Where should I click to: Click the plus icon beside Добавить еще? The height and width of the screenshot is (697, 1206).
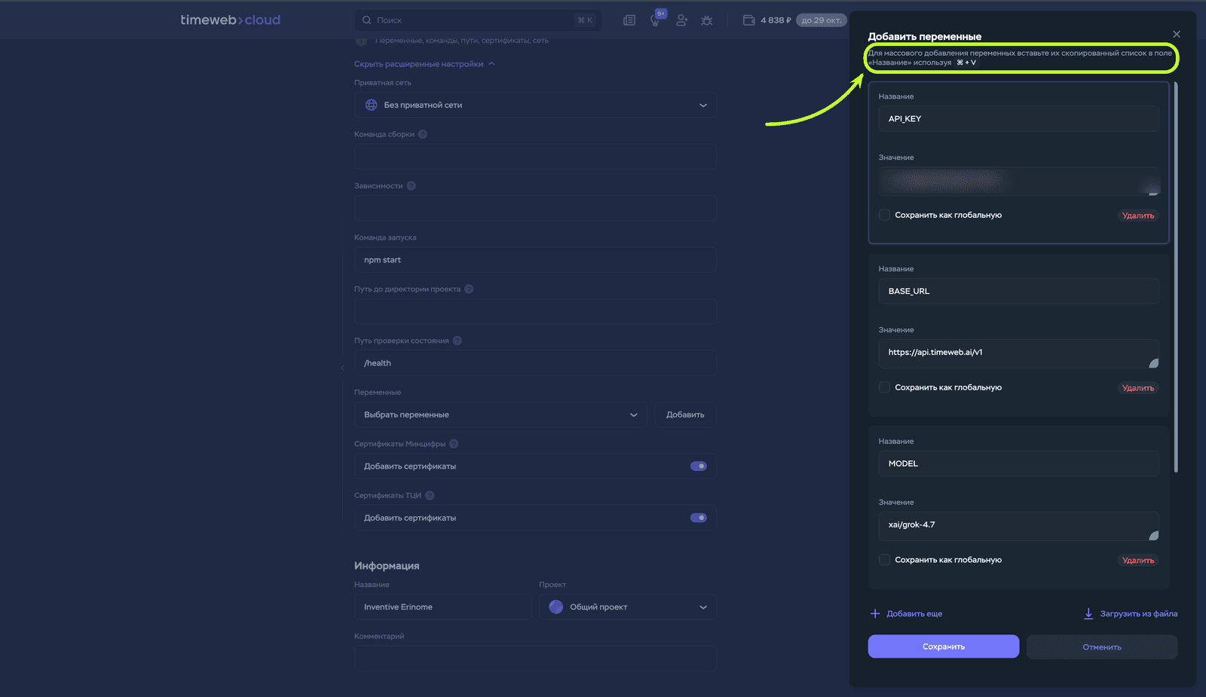(x=875, y=614)
